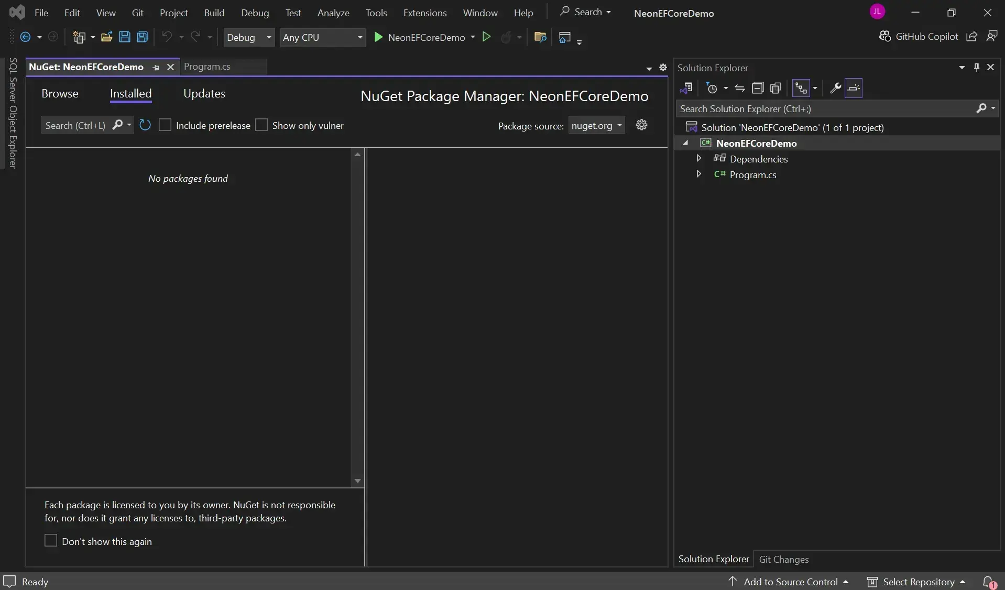Open the Build menu

[x=214, y=13]
